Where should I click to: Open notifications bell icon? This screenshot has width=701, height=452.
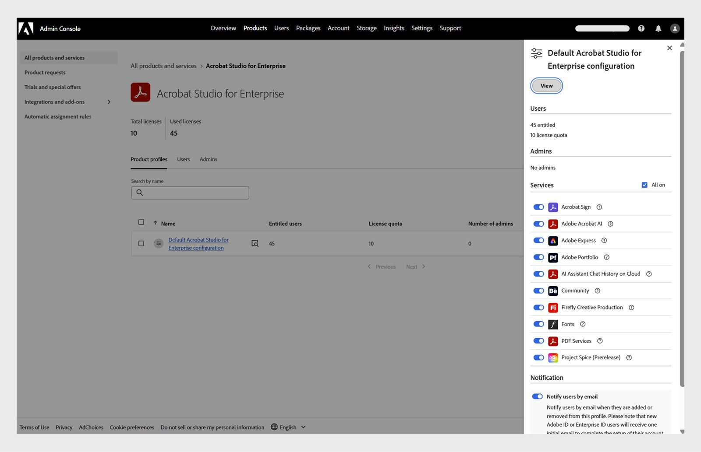point(658,28)
